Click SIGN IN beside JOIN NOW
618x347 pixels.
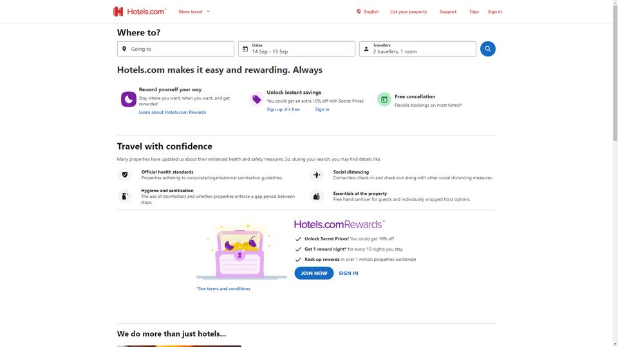pyautogui.click(x=348, y=273)
